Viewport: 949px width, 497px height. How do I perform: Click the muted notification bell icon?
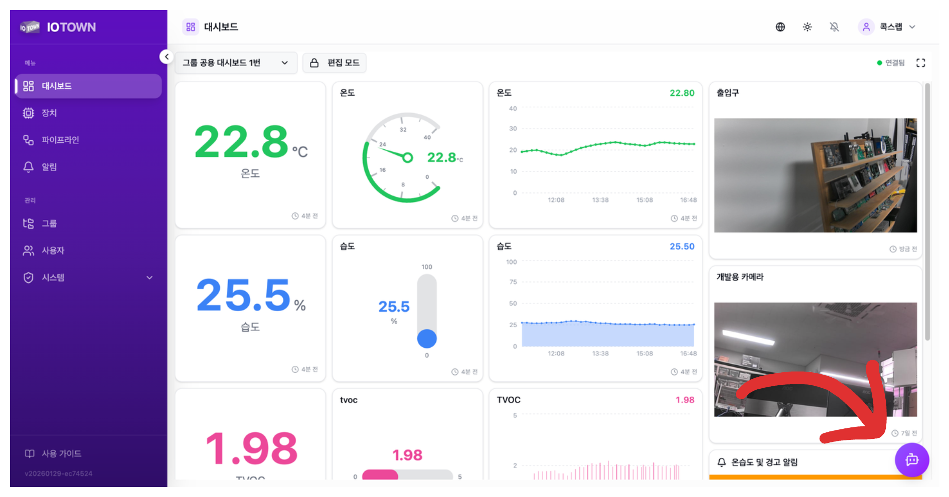coord(834,27)
